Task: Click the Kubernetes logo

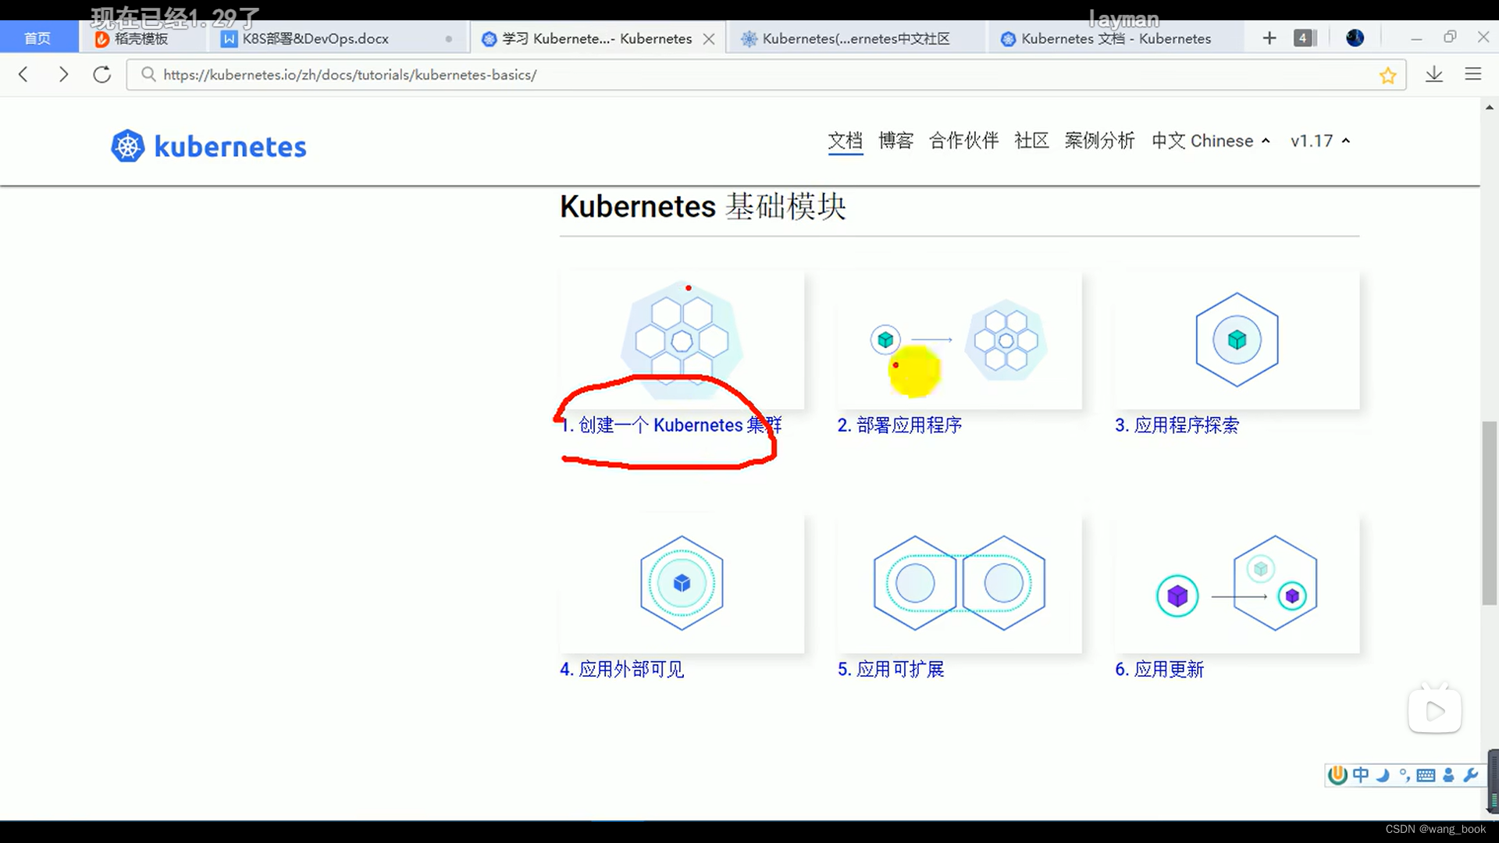Action: (208, 146)
